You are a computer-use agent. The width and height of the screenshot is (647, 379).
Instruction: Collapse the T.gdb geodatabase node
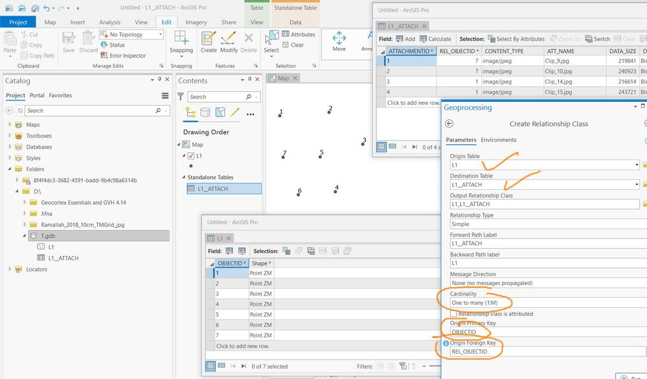(x=25, y=236)
